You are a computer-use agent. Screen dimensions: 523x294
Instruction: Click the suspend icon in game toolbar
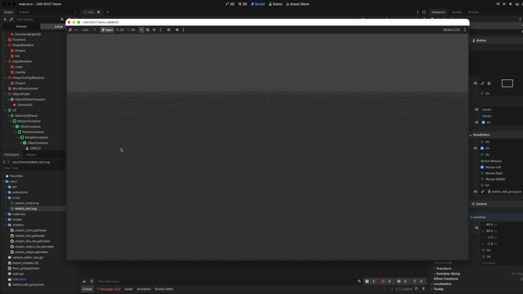(x=70, y=30)
